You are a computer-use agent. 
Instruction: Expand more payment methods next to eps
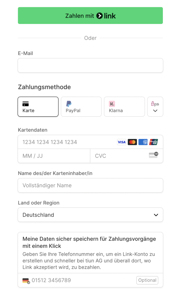coord(155,107)
